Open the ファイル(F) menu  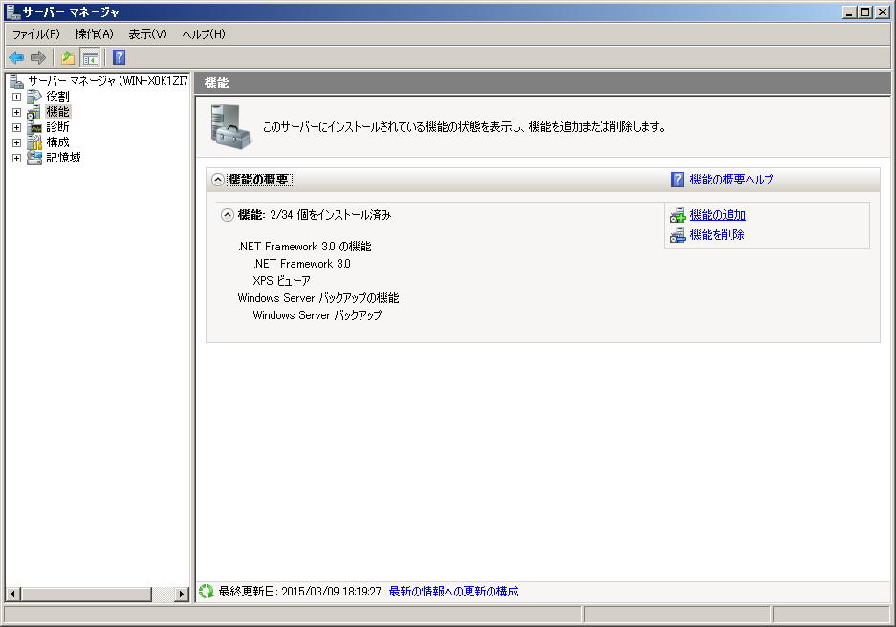click(35, 34)
